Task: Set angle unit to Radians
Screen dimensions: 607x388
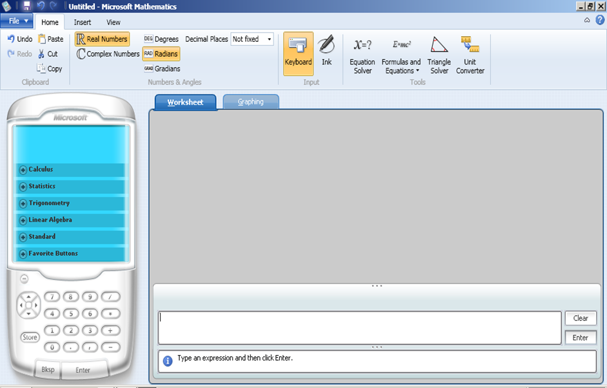Action: (161, 53)
